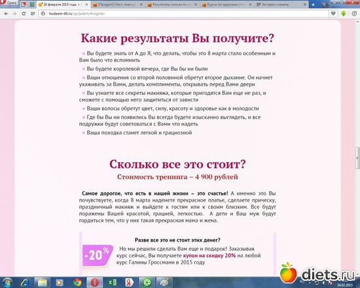
Task: Close the '26 февраля 2015 года' tab
Action: (86, 5)
